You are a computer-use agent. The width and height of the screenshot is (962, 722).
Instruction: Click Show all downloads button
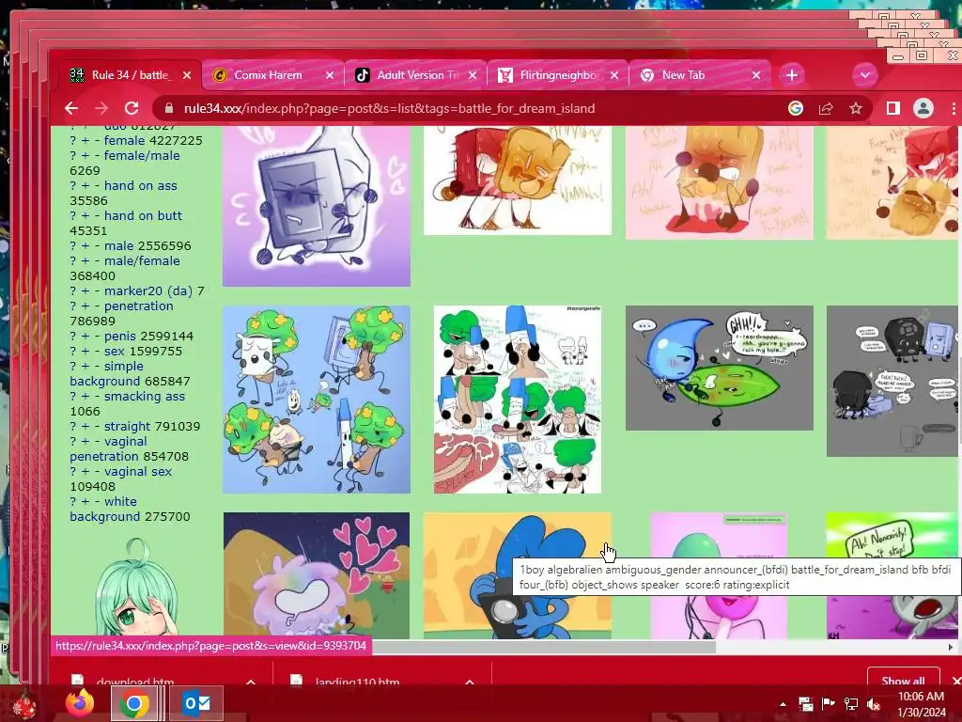[x=903, y=681]
